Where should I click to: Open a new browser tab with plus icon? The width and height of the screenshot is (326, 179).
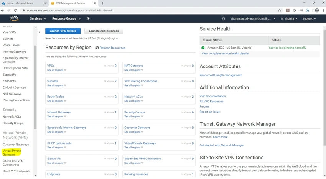103,3
